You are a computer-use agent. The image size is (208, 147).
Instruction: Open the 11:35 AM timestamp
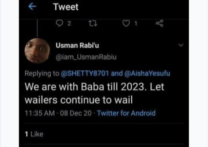click(x=40, y=113)
